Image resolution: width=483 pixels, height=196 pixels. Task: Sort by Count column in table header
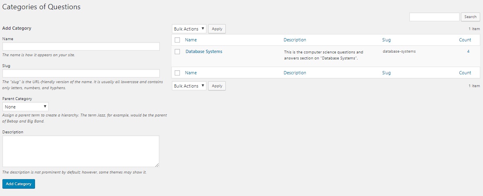465,40
